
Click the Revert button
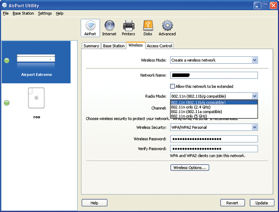[232, 203]
